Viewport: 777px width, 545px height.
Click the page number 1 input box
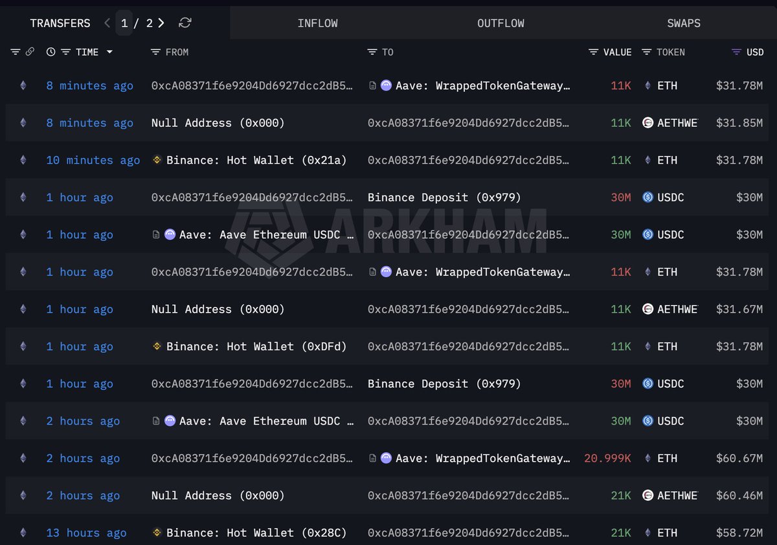(x=124, y=23)
